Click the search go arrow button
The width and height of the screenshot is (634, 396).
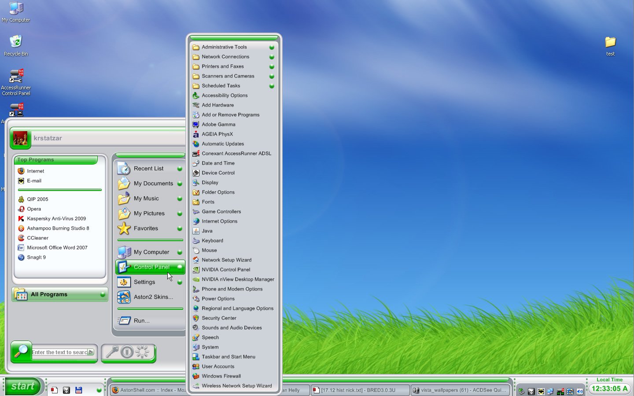click(91, 352)
